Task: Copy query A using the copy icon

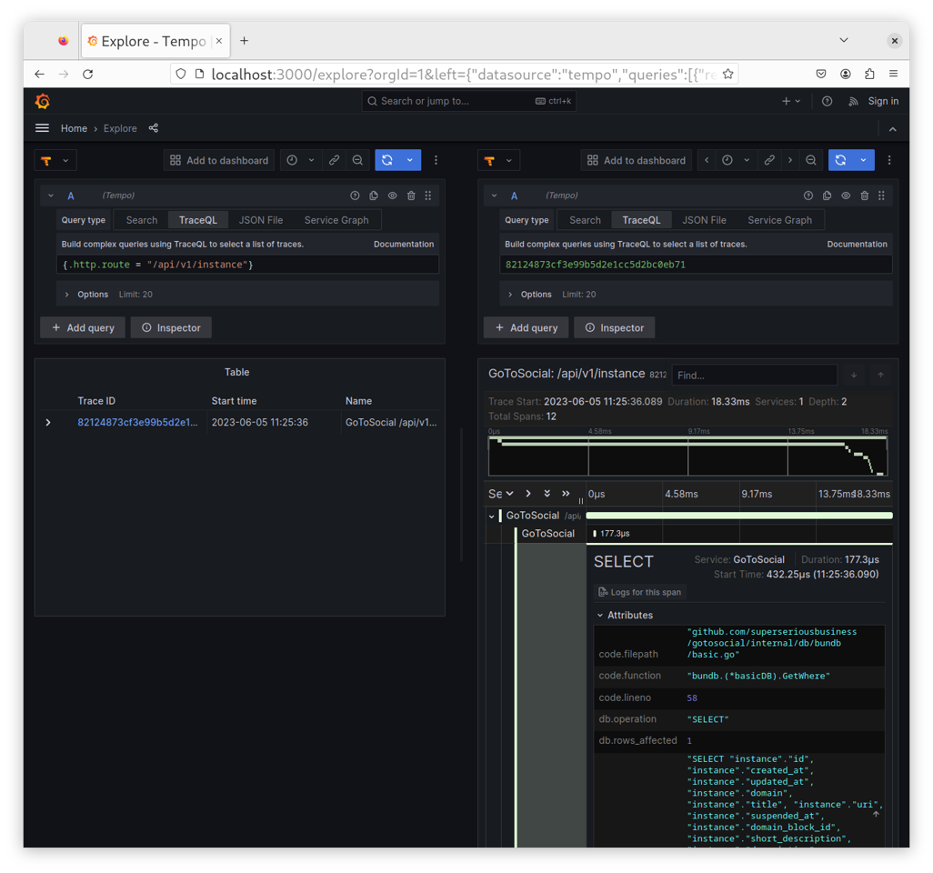Action: tap(375, 195)
